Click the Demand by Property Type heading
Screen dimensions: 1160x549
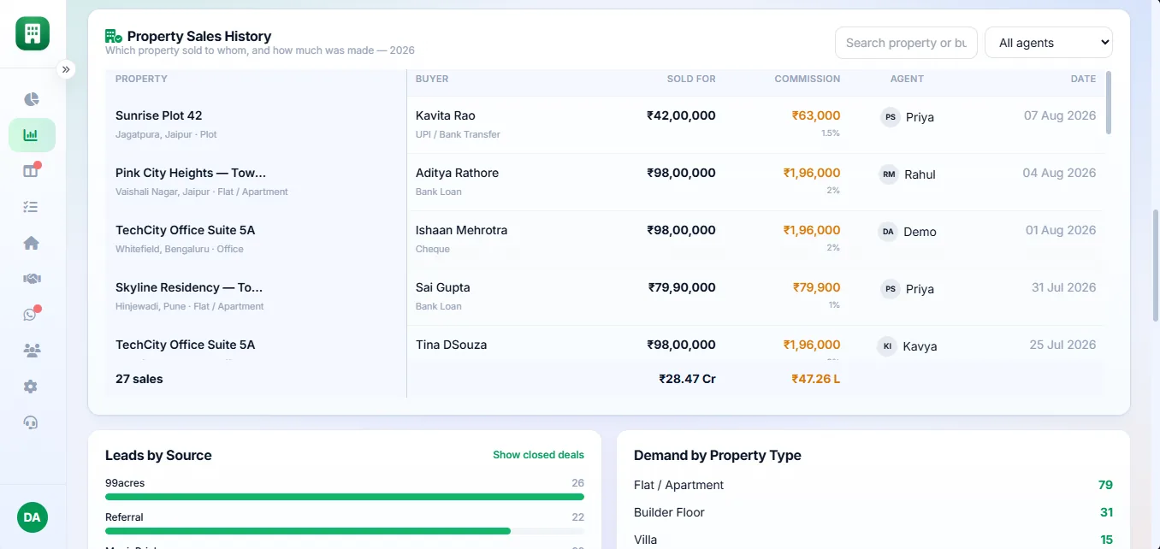tap(718, 455)
